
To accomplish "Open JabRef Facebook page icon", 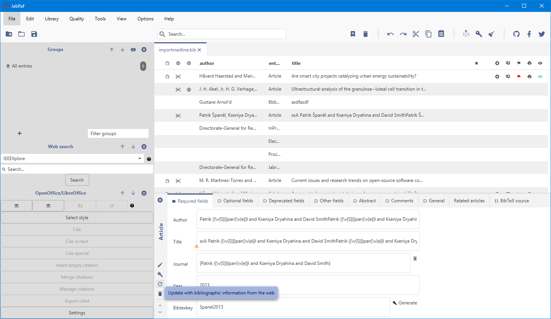I will pos(529,34).
